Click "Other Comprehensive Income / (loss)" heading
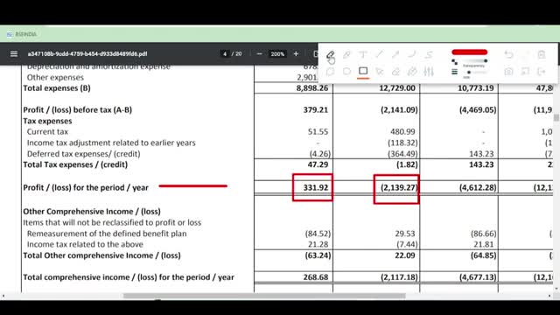 (x=92, y=211)
